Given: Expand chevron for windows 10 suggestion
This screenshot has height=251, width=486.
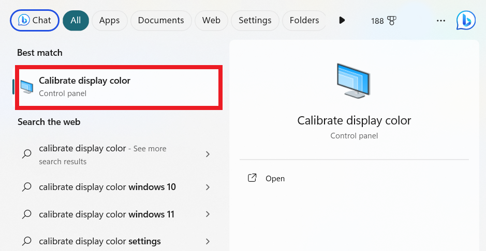Looking at the screenshot, I should coord(208,187).
